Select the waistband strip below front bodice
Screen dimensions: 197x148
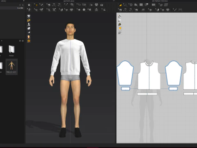(147, 94)
